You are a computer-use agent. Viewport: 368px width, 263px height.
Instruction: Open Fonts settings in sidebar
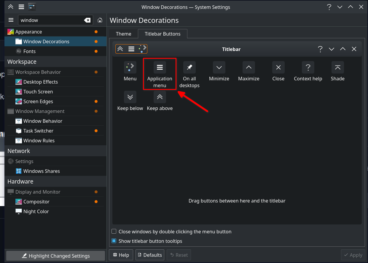pyautogui.click(x=55, y=51)
